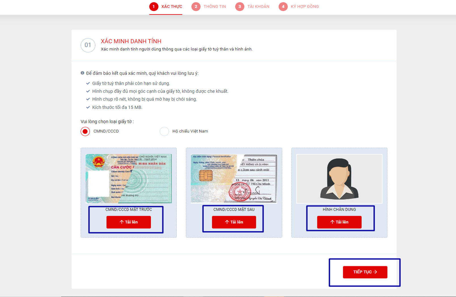Click the 01 step number circle
Viewport: 456px width, 297px height.
coord(88,45)
